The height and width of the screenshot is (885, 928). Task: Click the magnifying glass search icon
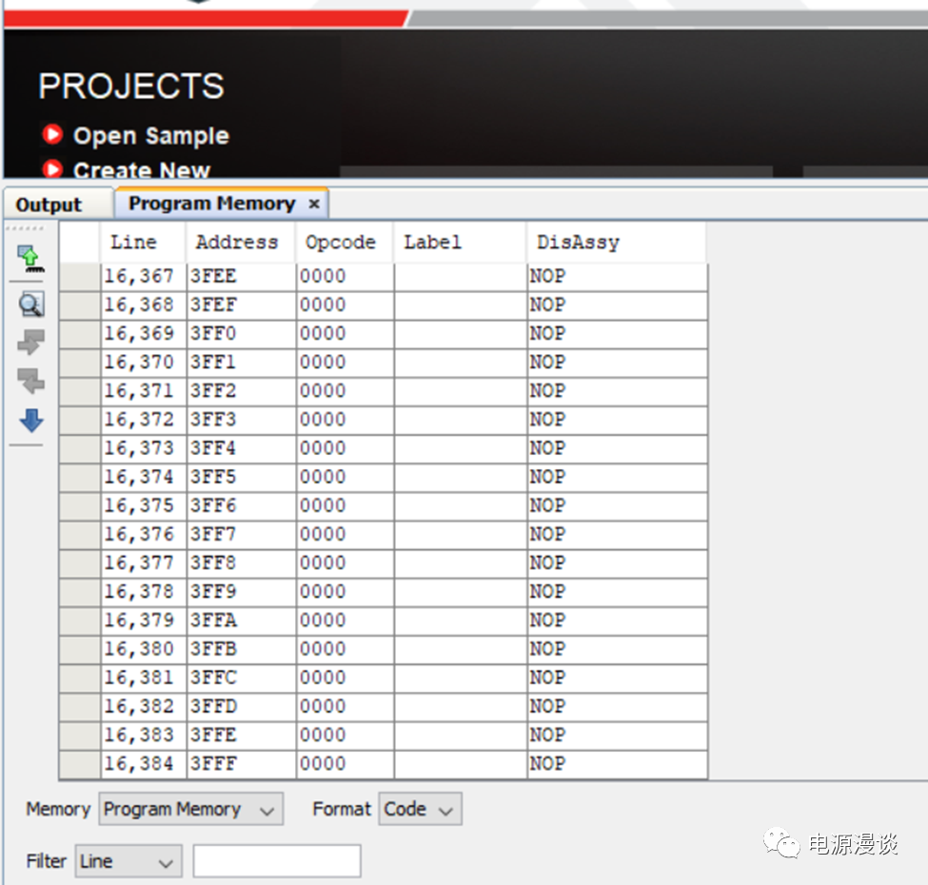[x=31, y=305]
